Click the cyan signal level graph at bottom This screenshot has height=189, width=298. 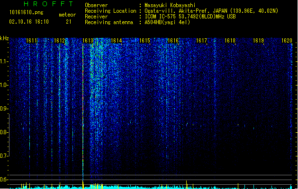point(151,187)
